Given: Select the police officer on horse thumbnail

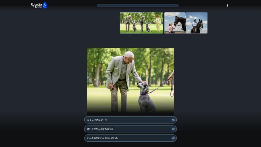Looking at the screenshot, I should tap(197, 23).
